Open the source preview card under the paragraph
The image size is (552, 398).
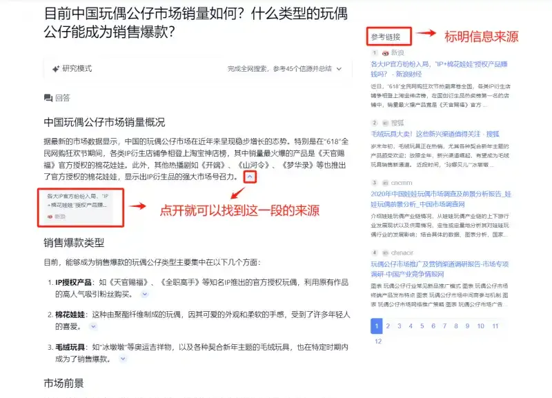point(80,206)
